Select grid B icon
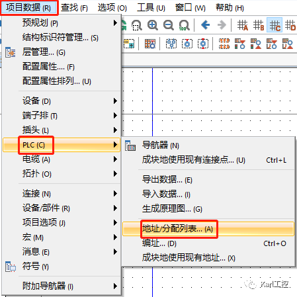This screenshot has width=297, height=297. 259,25
